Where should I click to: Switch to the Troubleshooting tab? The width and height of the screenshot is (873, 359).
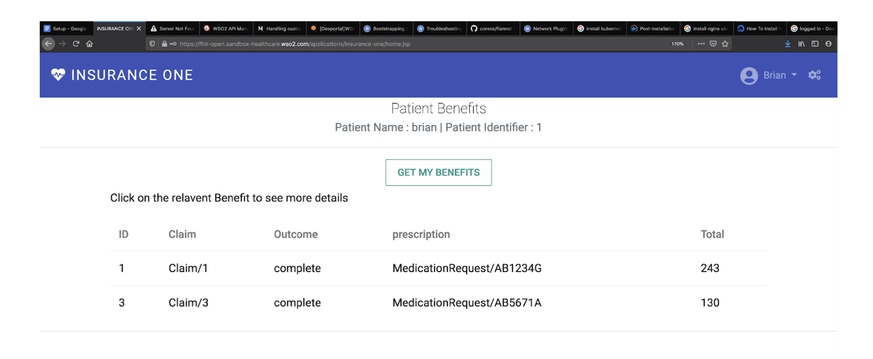(x=440, y=29)
